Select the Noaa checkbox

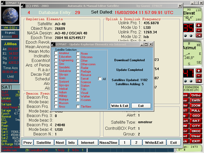(78, 54)
